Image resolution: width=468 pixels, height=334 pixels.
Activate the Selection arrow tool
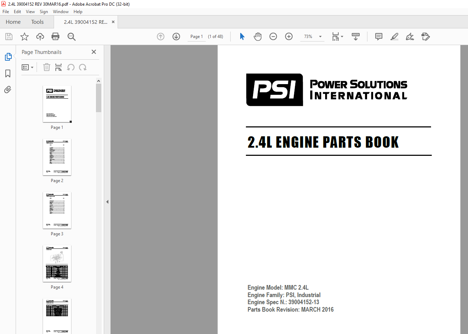(242, 37)
